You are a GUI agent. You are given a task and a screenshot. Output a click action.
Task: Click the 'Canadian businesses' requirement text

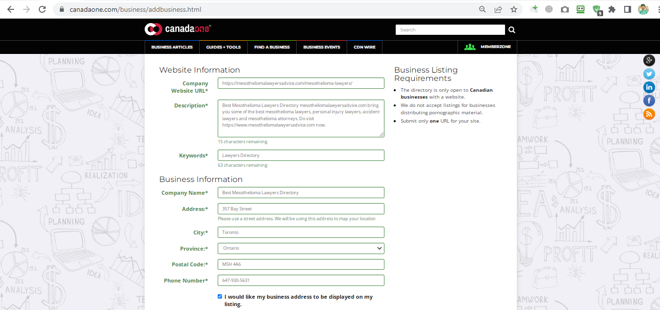tap(446, 93)
